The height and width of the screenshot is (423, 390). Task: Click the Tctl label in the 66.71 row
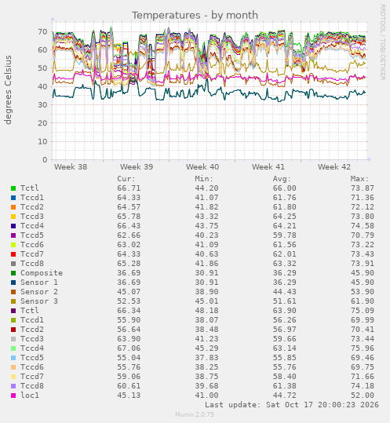click(x=30, y=188)
